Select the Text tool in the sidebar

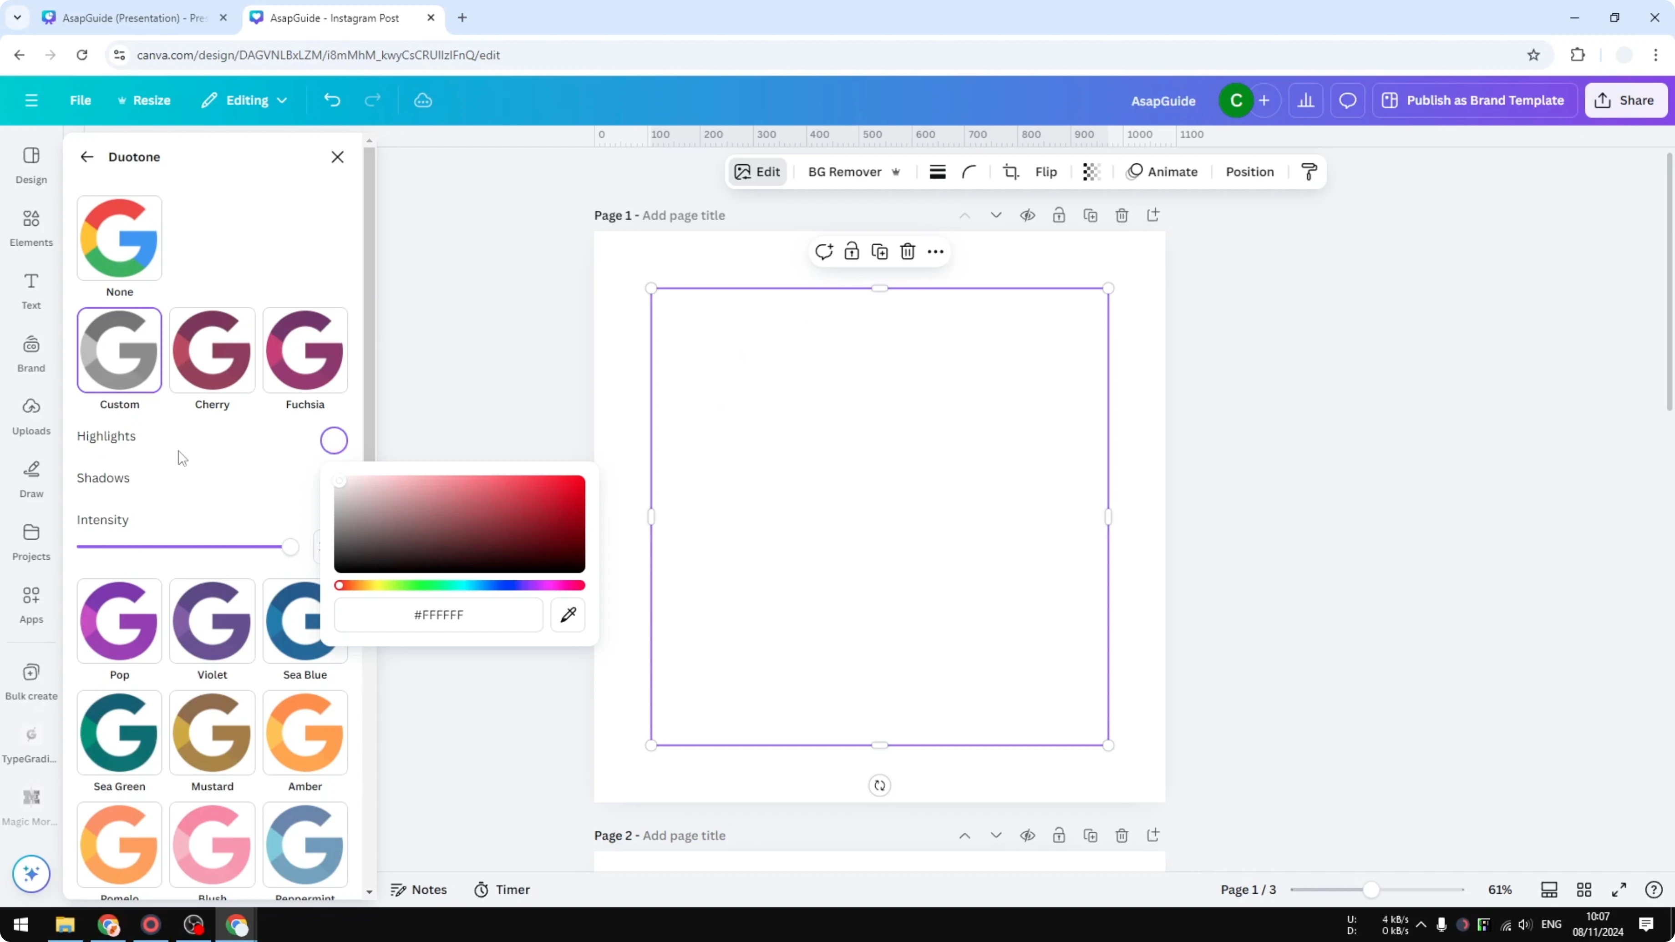pyautogui.click(x=30, y=291)
